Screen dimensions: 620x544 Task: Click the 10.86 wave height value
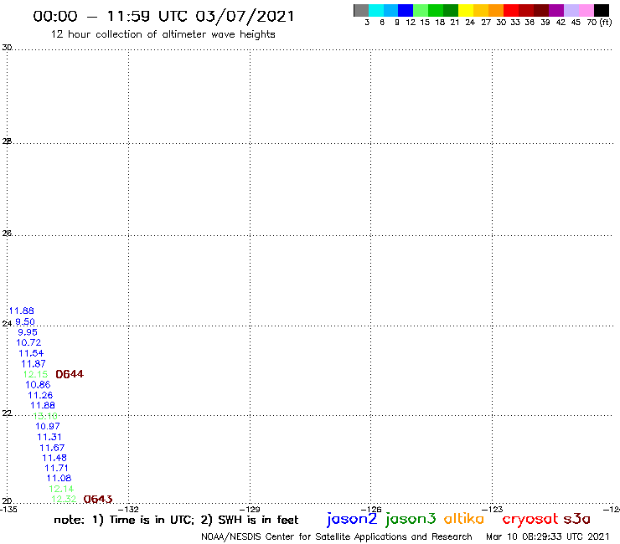point(38,384)
